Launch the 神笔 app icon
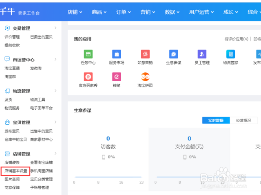Viewport: 261px width, 195px height. 117,77
